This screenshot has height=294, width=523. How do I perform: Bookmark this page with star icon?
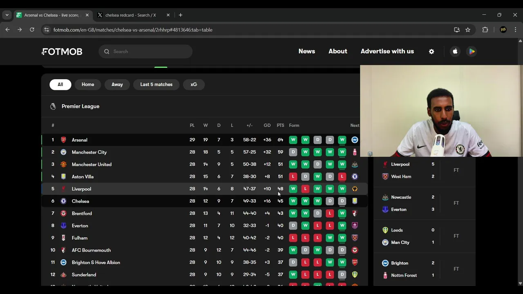[468, 30]
